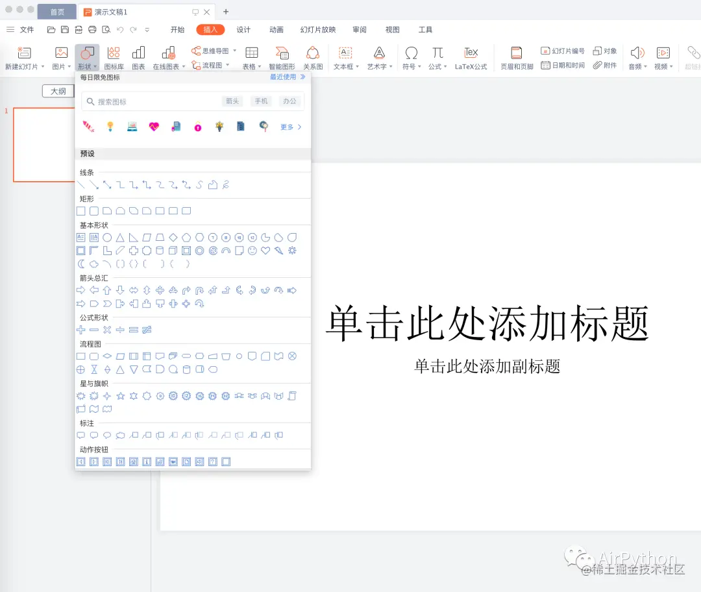Click the LaTeX公式 icon

pyautogui.click(x=471, y=53)
